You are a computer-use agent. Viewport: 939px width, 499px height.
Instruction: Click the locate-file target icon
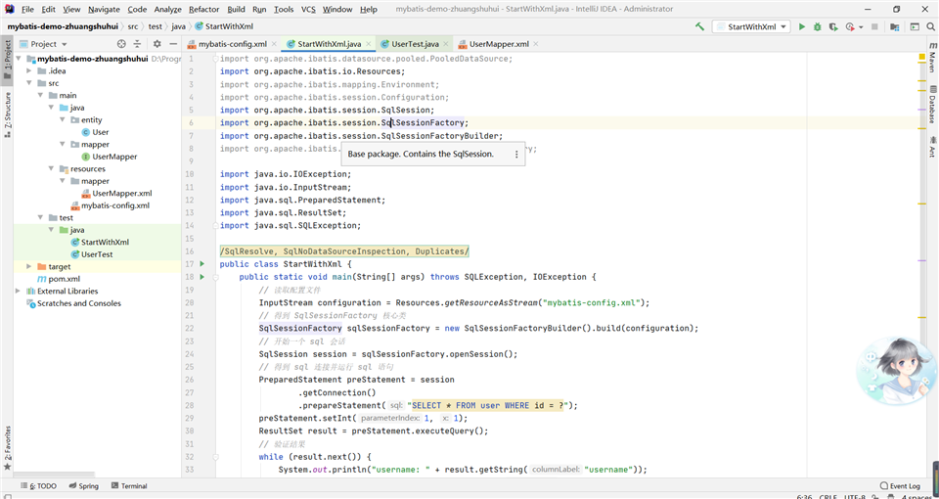[121, 44]
